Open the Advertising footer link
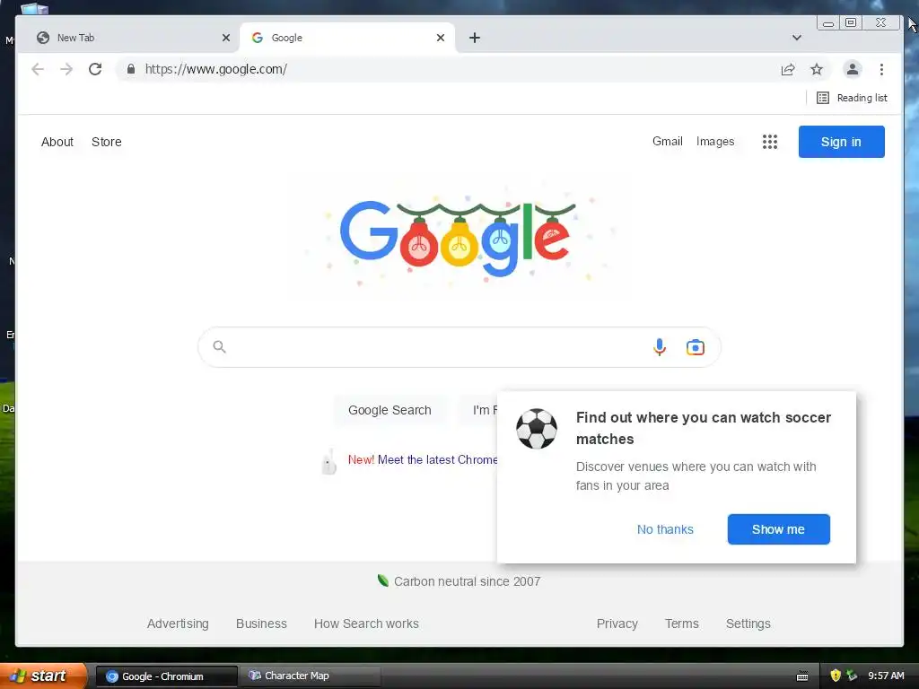 point(178,624)
